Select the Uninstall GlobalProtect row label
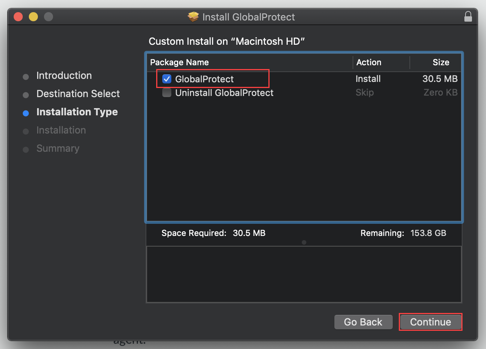The image size is (486, 349). click(224, 93)
